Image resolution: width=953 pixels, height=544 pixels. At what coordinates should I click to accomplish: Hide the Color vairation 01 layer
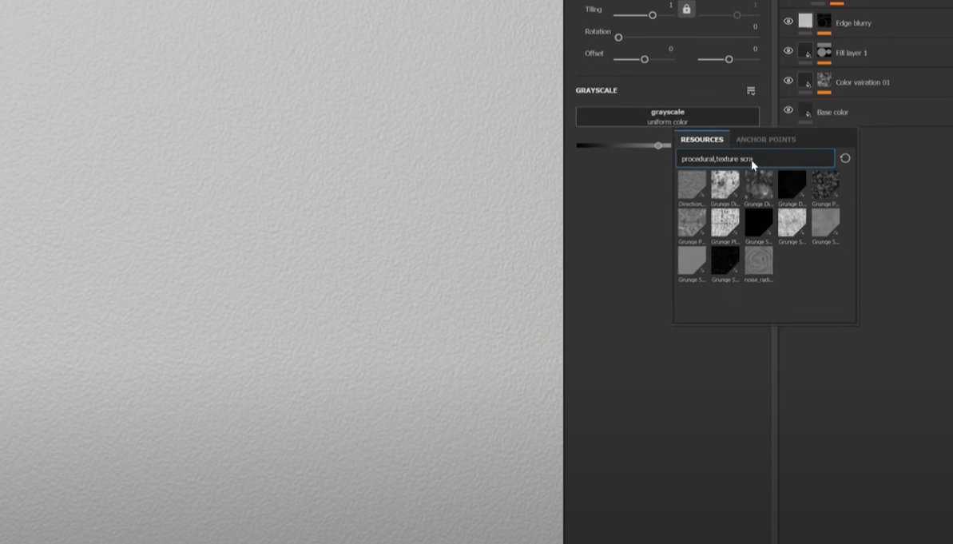tap(788, 81)
